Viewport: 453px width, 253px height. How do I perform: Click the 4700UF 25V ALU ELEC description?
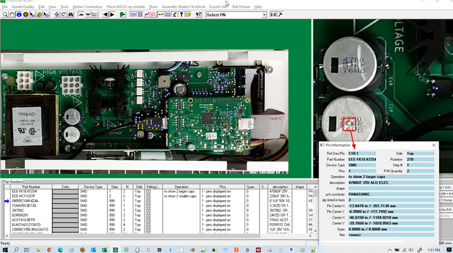tap(391, 182)
